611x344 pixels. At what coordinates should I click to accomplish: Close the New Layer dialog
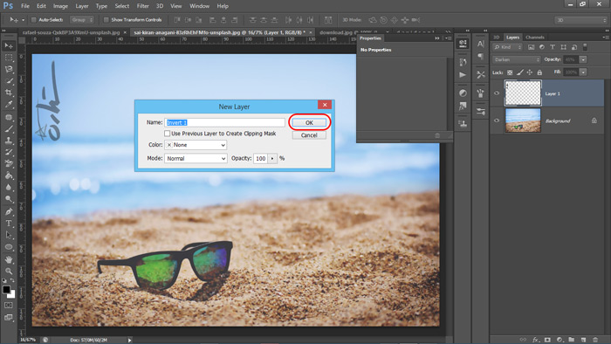click(325, 105)
